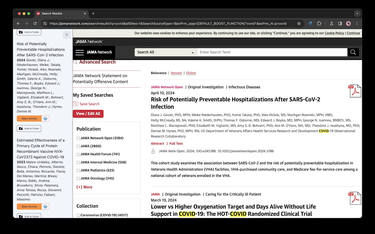Check JAMA Health Forum (741) filter
375x234 pixels.
click(x=78, y=154)
